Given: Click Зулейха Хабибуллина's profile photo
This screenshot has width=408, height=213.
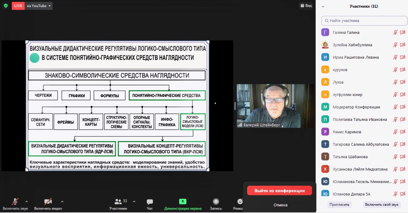Looking at the screenshot, I should [x=325, y=45].
